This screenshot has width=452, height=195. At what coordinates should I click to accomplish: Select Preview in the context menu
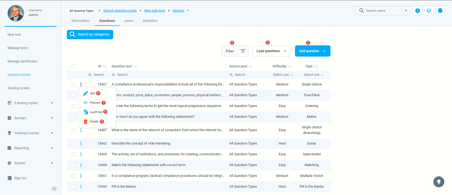(95, 103)
